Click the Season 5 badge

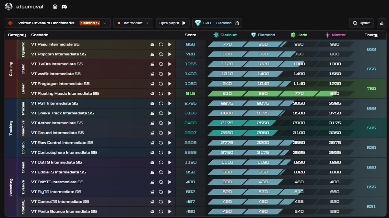[90, 23]
